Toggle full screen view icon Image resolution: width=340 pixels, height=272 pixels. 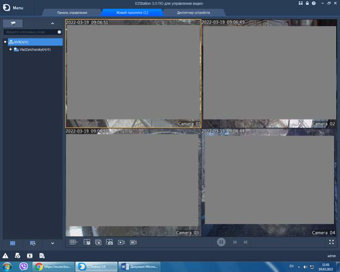(x=332, y=242)
